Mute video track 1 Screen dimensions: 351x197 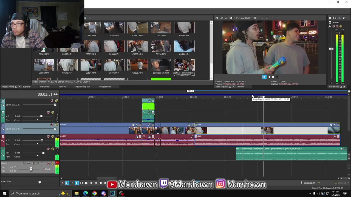click(x=52, y=101)
